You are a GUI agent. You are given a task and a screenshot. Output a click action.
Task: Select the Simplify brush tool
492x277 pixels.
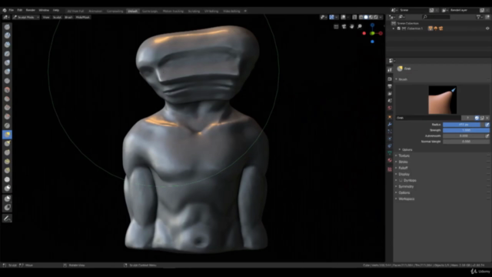point(7,179)
